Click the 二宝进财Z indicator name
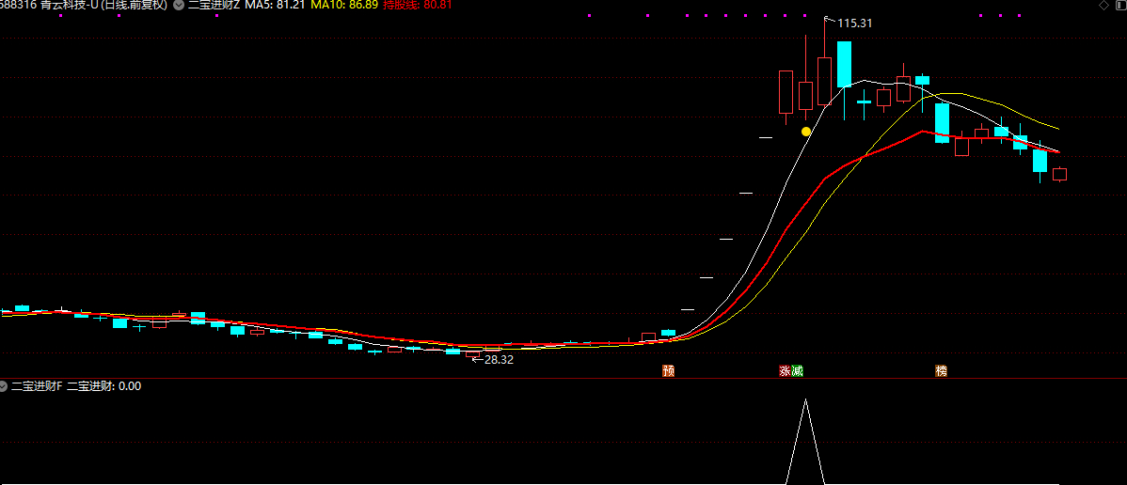Image resolution: width=1127 pixels, height=485 pixels. click(x=214, y=6)
